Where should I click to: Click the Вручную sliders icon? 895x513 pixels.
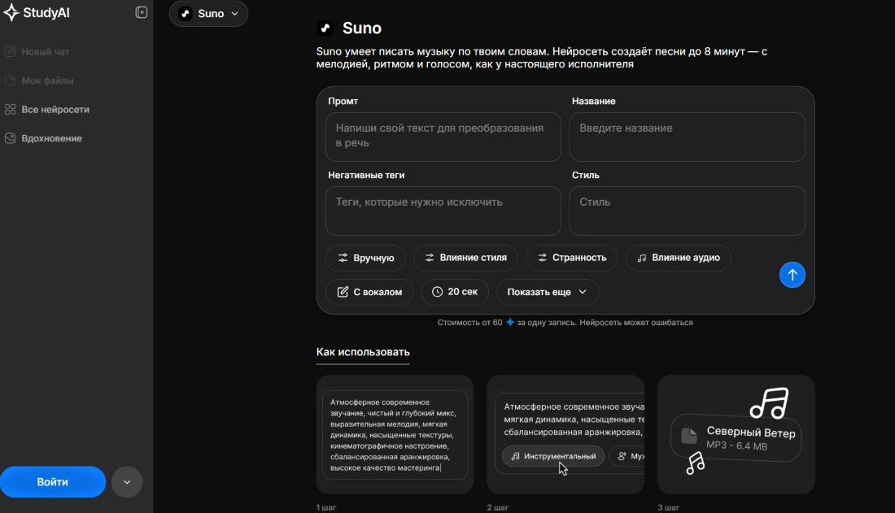343,258
